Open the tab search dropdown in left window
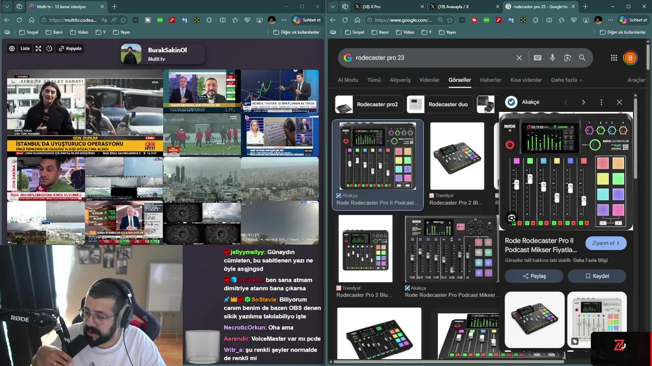Screen dimensions: 652x366 [7, 7]
